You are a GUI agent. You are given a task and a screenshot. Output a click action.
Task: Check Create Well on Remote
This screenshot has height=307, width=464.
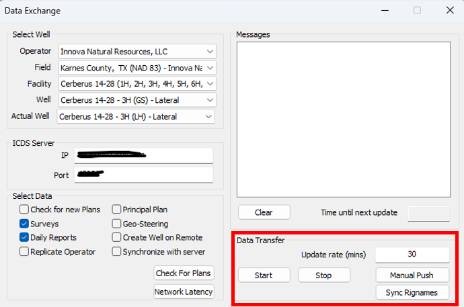pos(117,238)
